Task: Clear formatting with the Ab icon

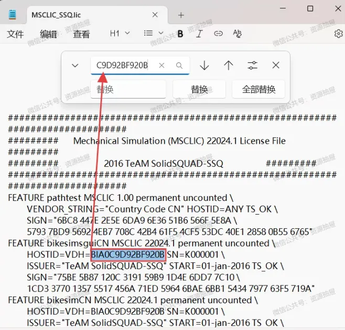Action: click(237, 34)
